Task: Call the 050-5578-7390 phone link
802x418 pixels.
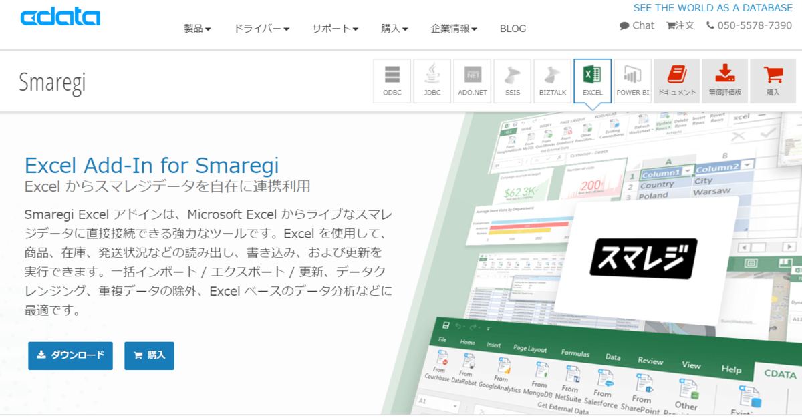Action: pos(749,25)
